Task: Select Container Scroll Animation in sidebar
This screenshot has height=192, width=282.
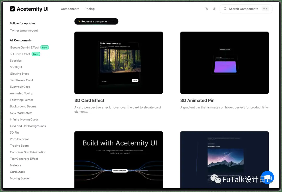Action: tap(28, 152)
